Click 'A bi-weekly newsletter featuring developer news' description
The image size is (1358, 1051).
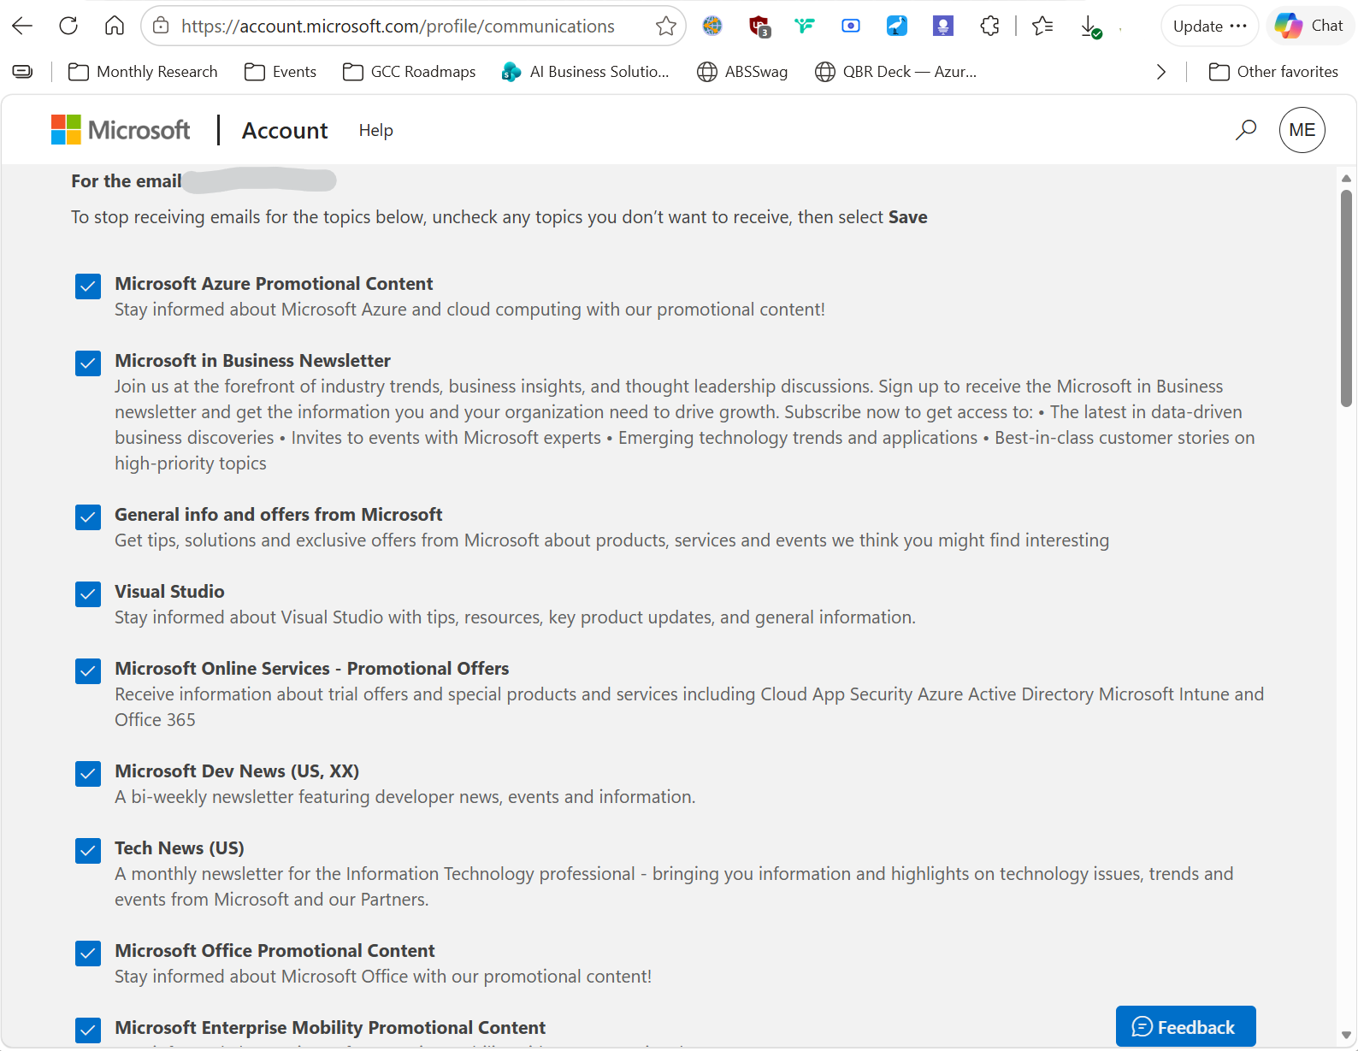pyautogui.click(x=405, y=797)
